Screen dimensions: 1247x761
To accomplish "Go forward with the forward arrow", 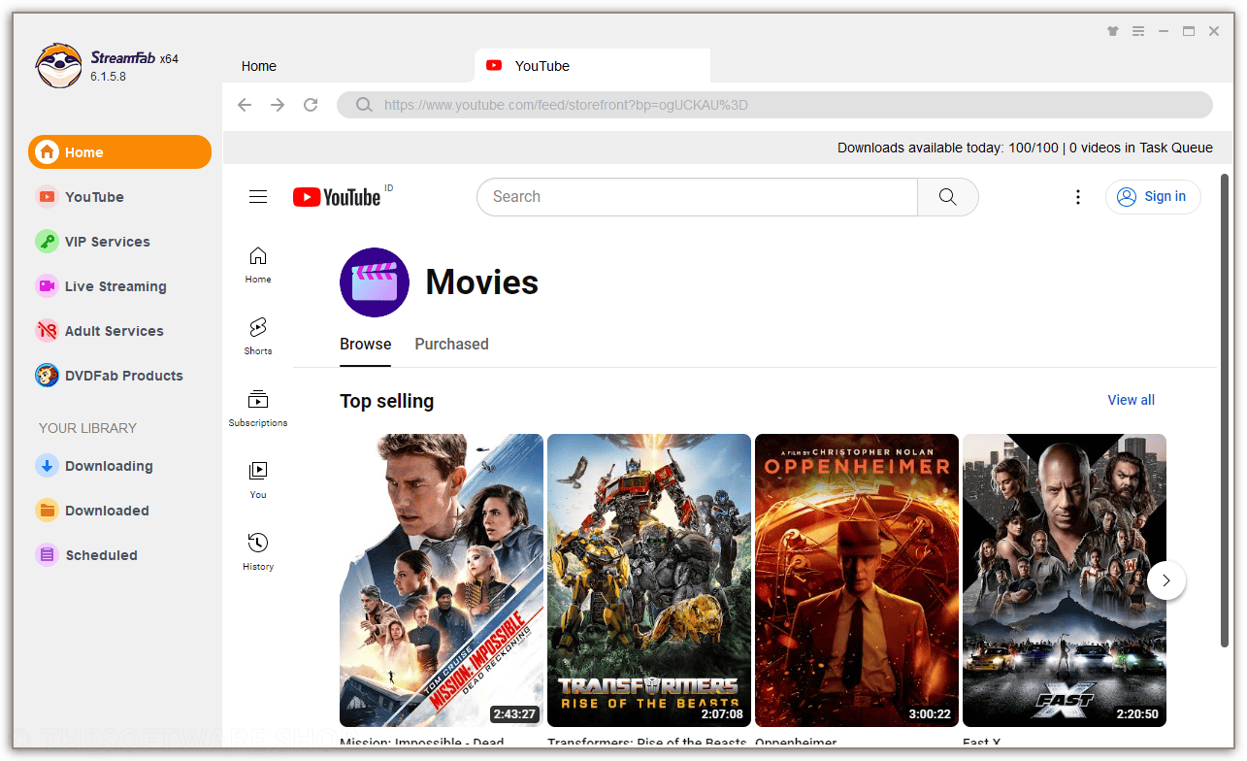I will [278, 105].
